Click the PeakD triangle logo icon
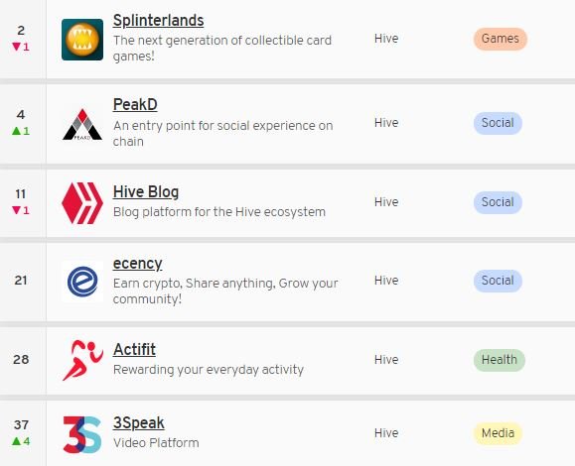 pyautogui.click(x=82, y=125)
